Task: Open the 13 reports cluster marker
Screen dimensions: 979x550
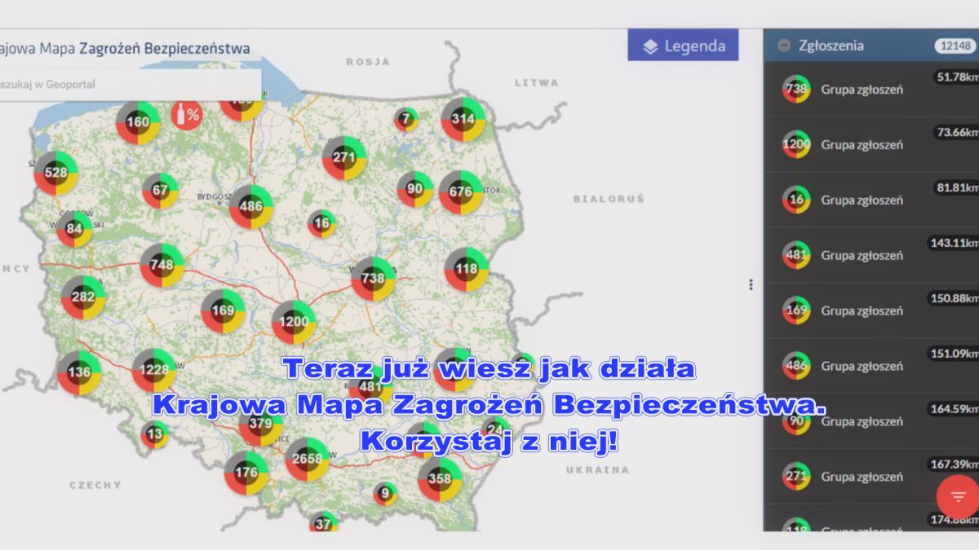Action: tap(155, 434)
